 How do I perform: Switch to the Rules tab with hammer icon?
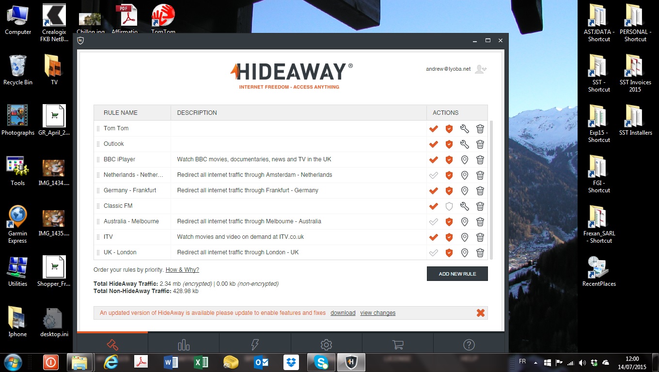112,345
